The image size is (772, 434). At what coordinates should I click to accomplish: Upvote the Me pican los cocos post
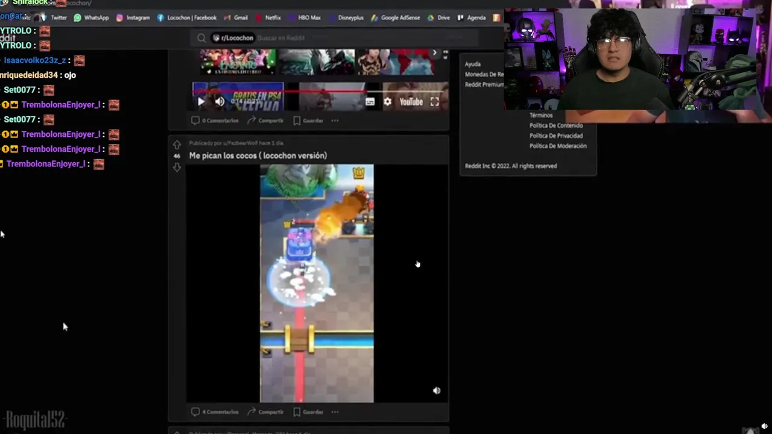pos(177,145)
